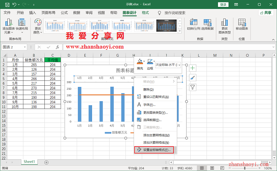Click the confirm checkmark in formula bar
This screenshot has height=171, width=277.
[x=48, y=47]
